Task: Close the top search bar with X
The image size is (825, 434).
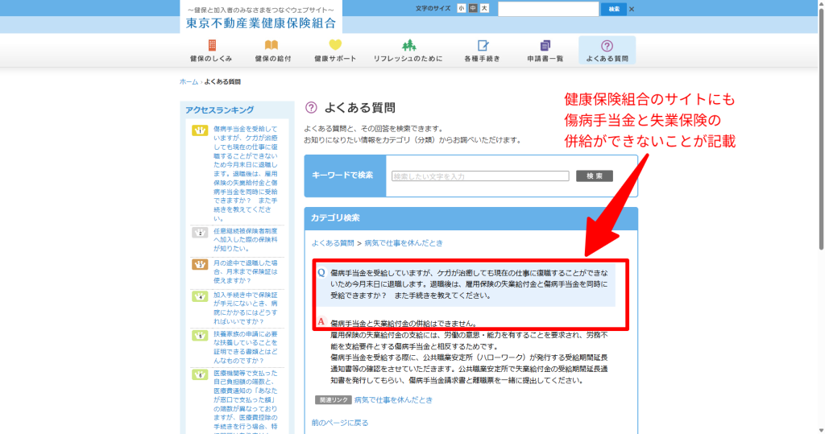Action: point(632,9)
